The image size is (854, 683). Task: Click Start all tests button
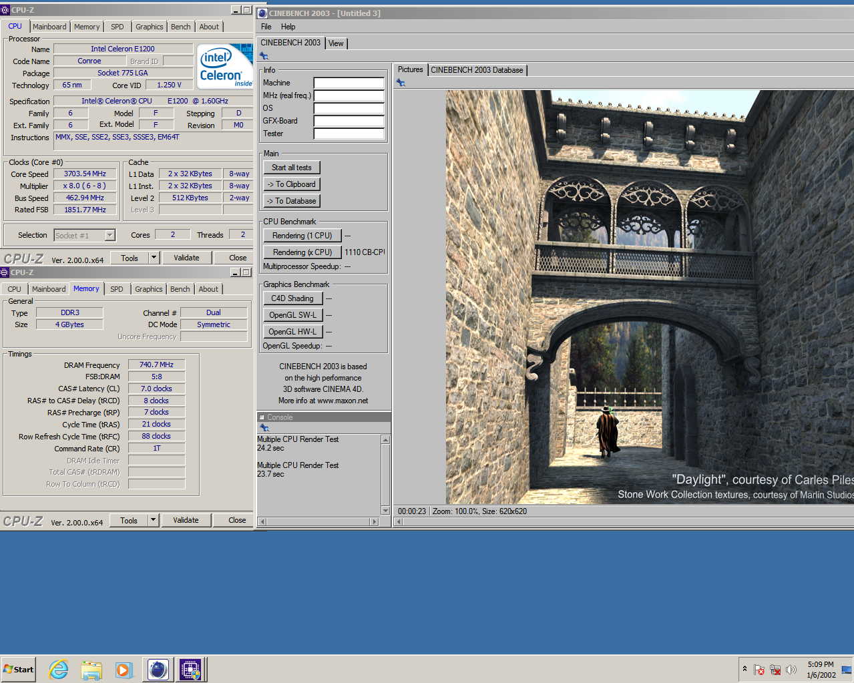pyautogui.click(x=292, y=168)
